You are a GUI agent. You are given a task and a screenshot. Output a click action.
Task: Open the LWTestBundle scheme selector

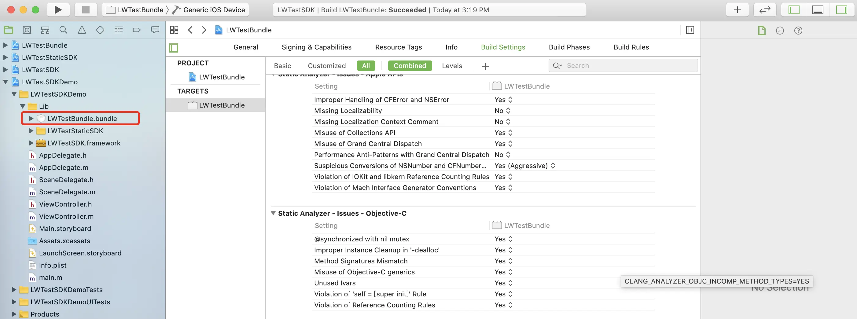(x=134, y=10)
